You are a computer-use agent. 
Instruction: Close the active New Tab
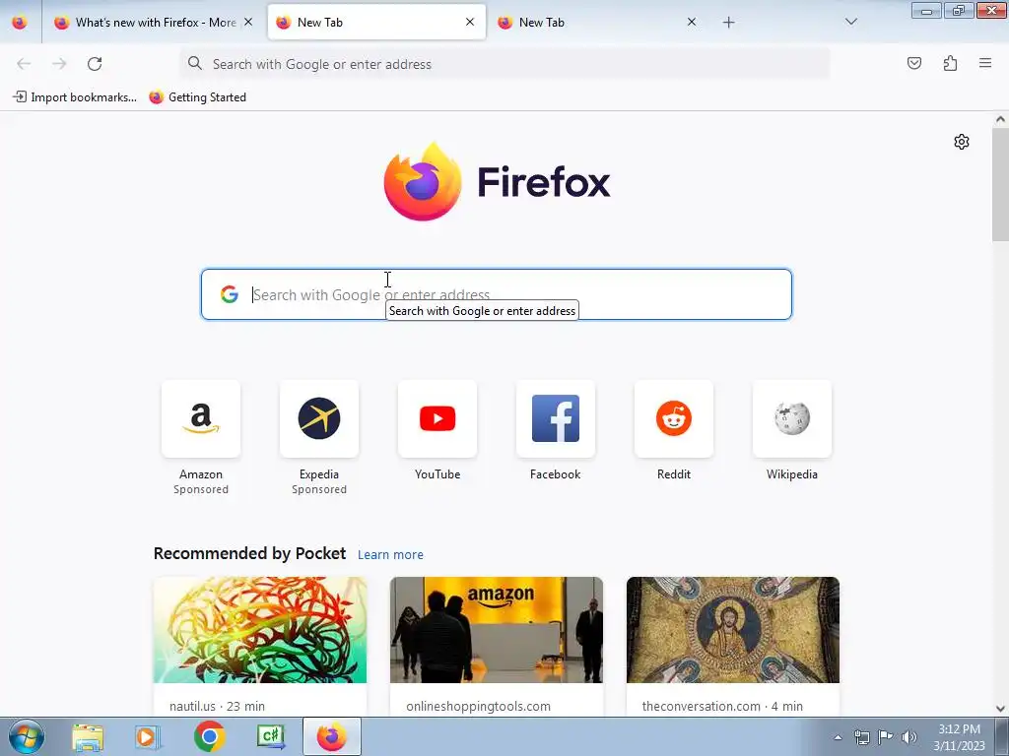(x=470, y=23)
